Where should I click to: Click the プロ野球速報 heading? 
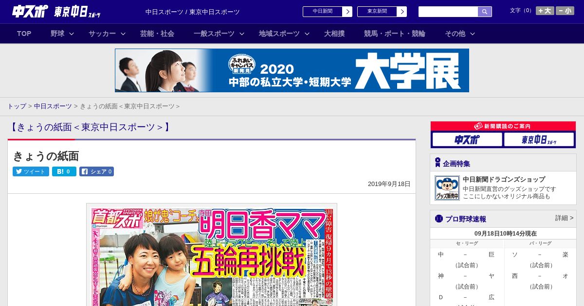[x=466, y=219]
